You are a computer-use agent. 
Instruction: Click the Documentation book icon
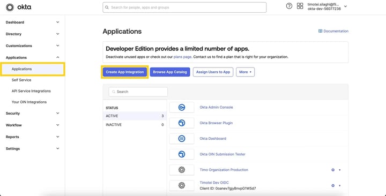pos(320,31)
